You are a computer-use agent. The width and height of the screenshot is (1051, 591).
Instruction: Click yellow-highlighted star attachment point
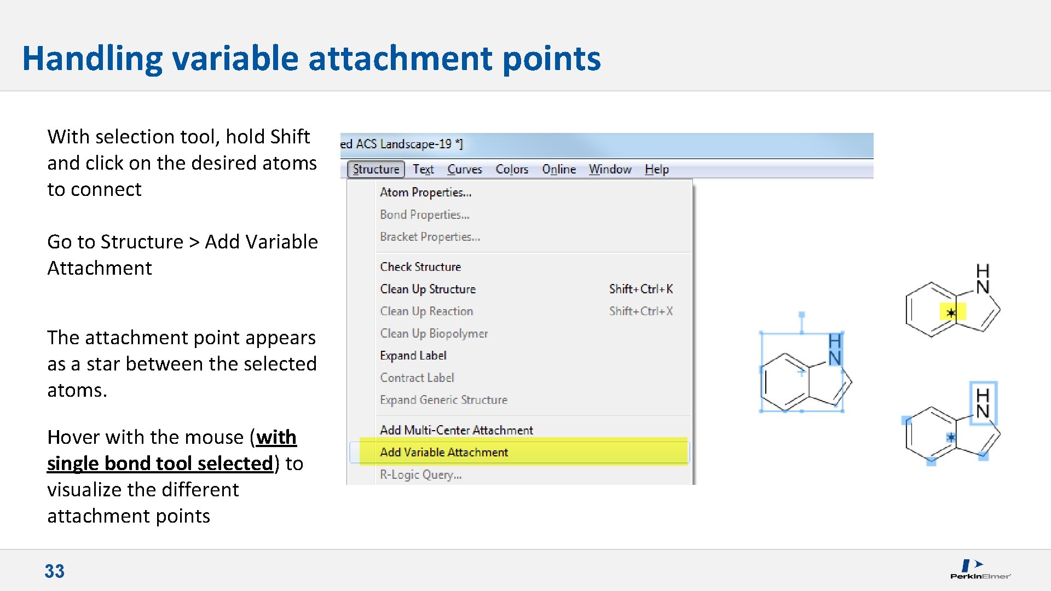pos(951,313)
